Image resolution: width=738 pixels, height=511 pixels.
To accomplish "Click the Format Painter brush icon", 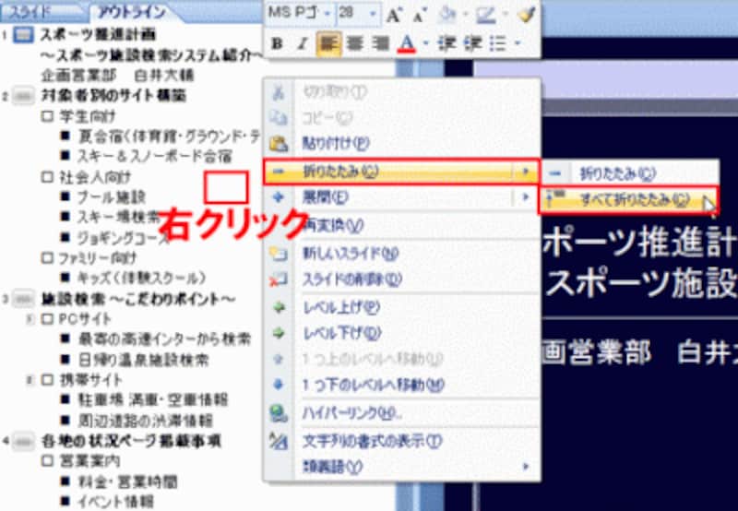I will pos(526,15).
